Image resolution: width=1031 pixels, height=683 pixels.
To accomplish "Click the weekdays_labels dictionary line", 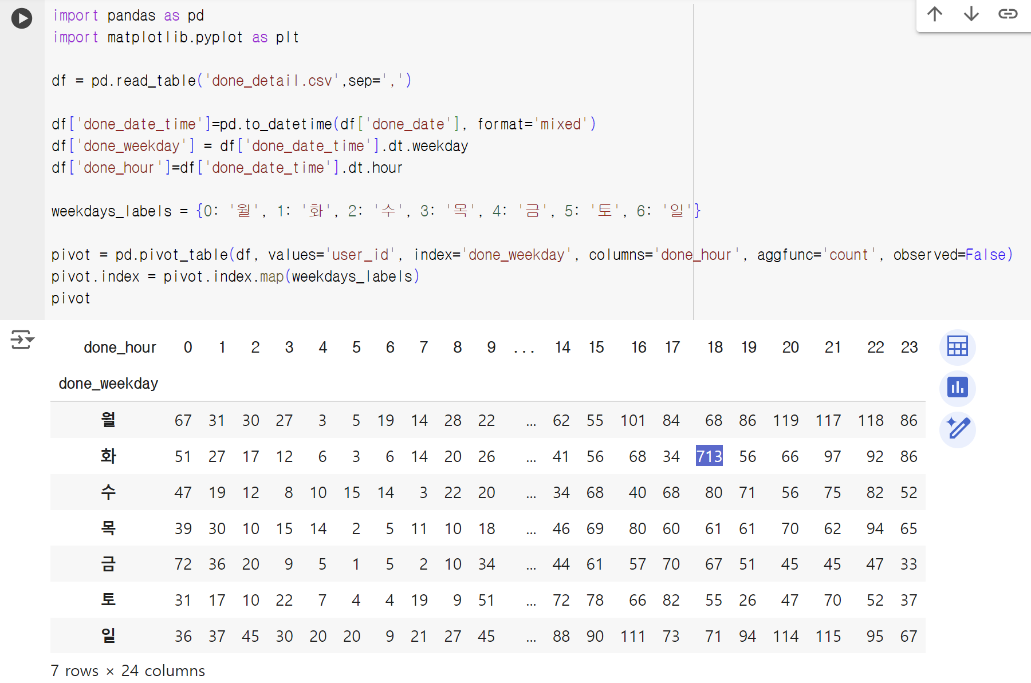I will coord(376,211).
